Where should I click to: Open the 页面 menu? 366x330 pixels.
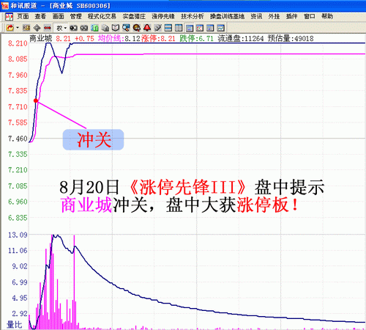tap(23, 16)
